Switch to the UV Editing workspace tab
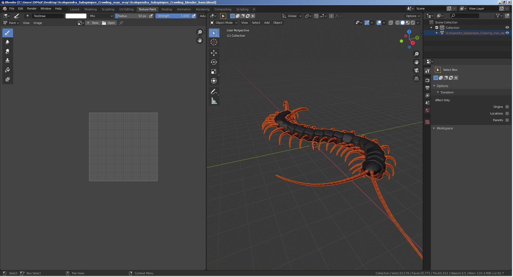The height and width of the screenshot is (277, 513). coord(126,9)
